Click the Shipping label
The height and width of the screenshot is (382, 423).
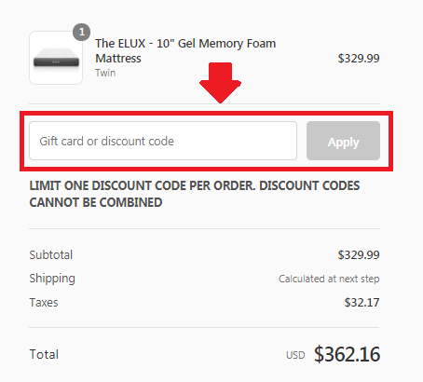pyautogui.click(x=52, y=279)
